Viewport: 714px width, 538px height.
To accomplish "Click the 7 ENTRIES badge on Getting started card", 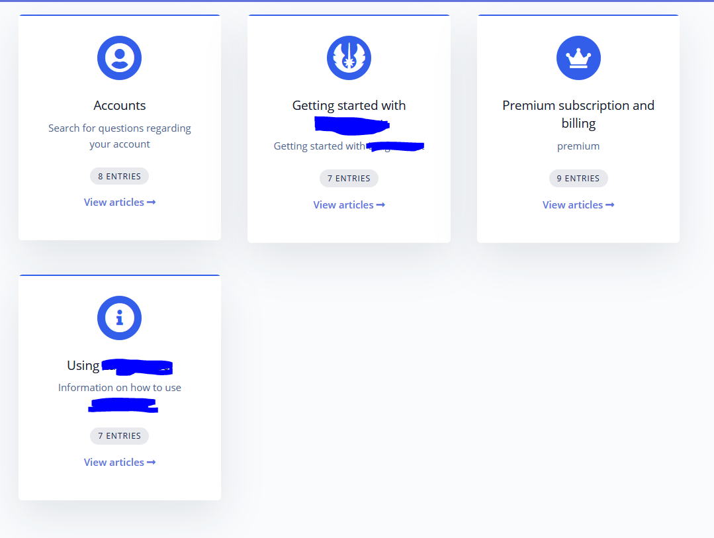I will 349,178.
